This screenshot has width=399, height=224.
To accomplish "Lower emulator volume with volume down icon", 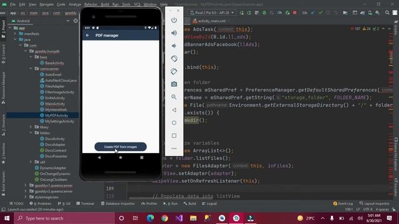I will pyautogui.click(x=174, y=46).
